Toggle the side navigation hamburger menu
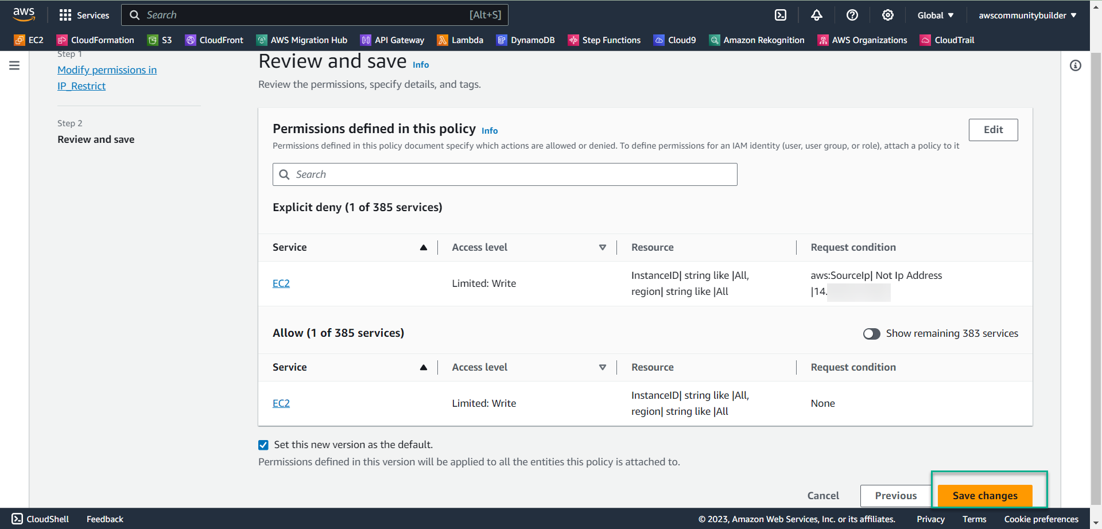 pos(14,65)
